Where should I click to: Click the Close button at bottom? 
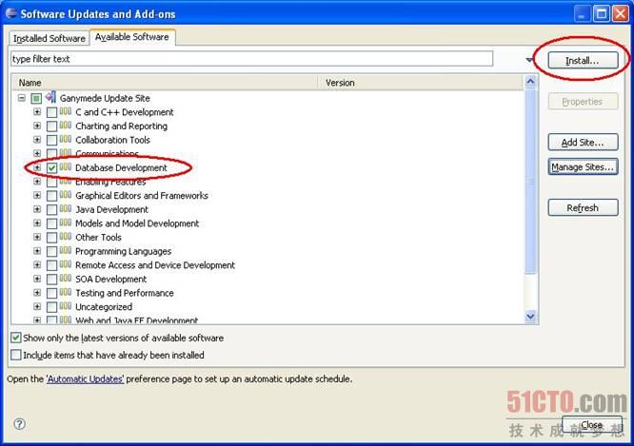pos(592,424)
